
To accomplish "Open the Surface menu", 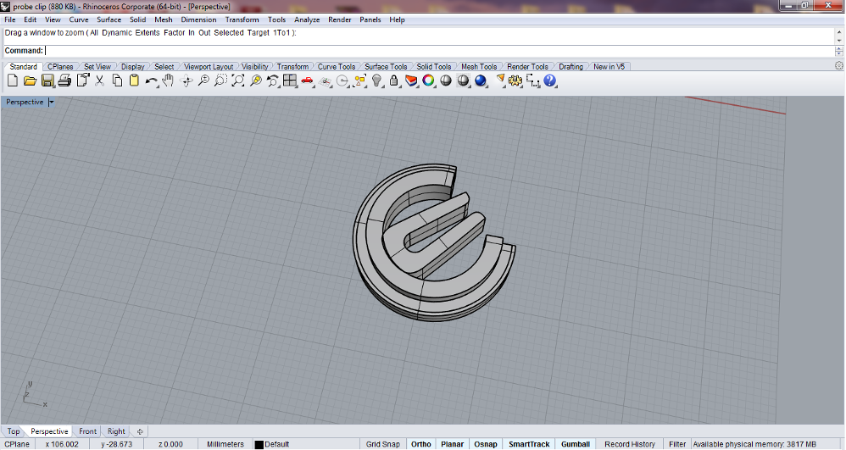I will coord(109,19).
